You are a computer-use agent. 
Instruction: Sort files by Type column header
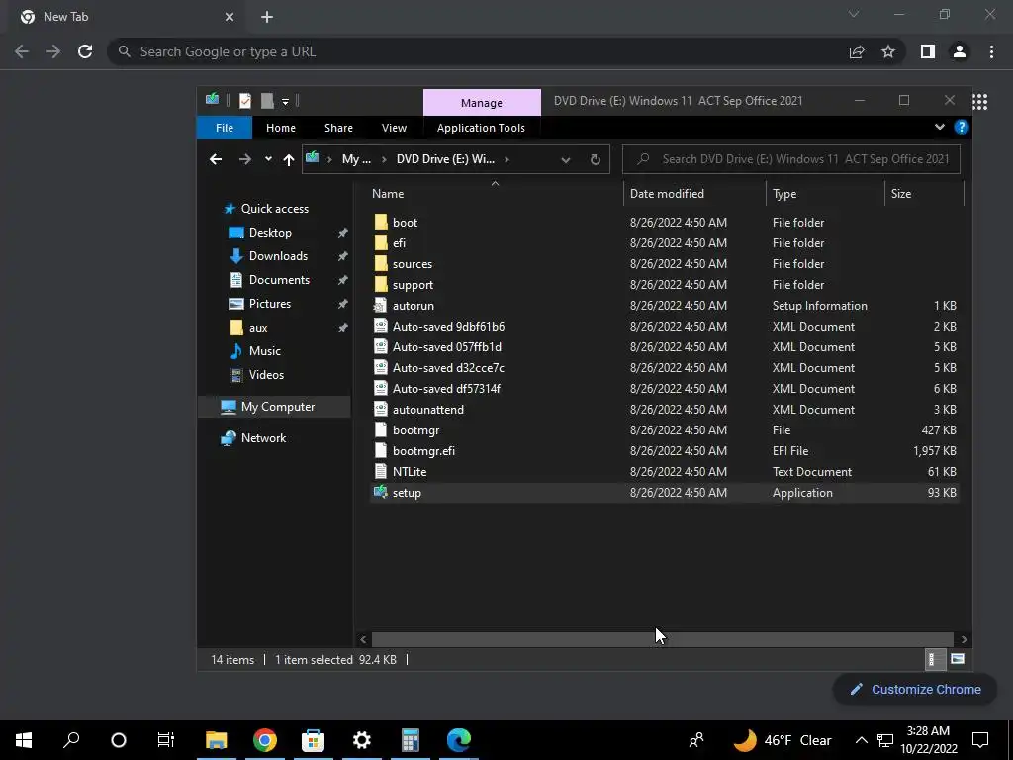click(784, 193)
